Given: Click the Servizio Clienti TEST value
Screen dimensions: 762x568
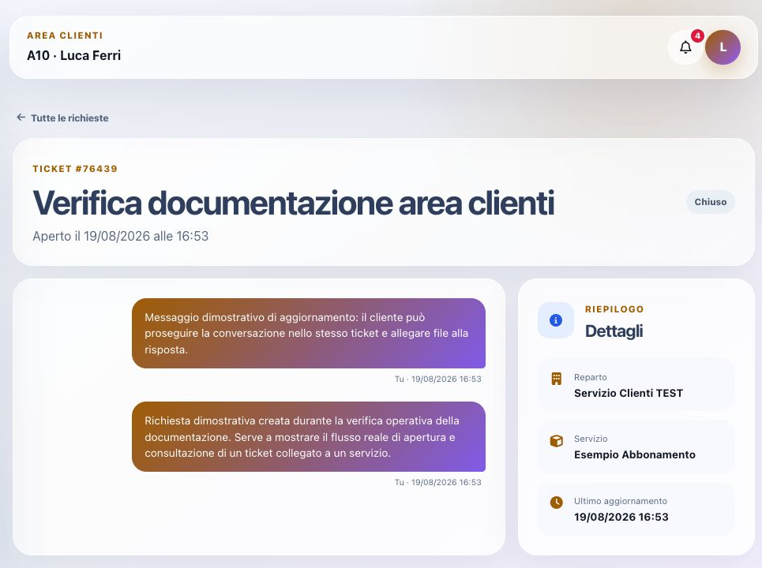Looking at the screenshot, I should click(629, 393).
